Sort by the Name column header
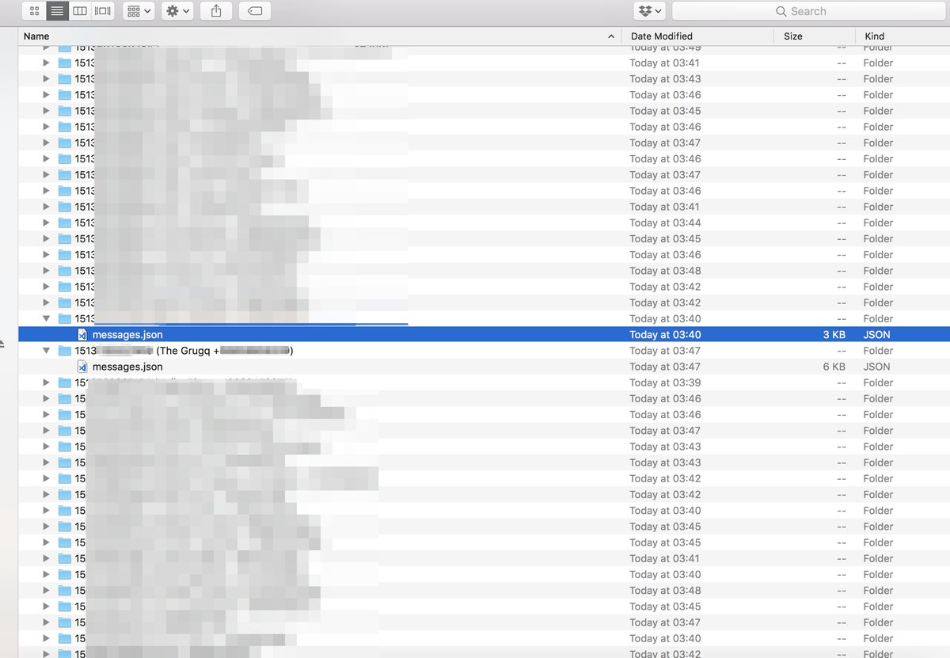This screenshot has width=950, height=658. pos(317,36)
